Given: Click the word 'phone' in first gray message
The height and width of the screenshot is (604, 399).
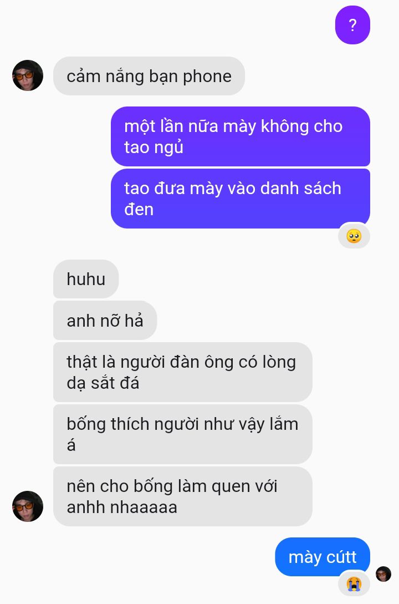Looking at the screenshot, I should pos(207,77).
